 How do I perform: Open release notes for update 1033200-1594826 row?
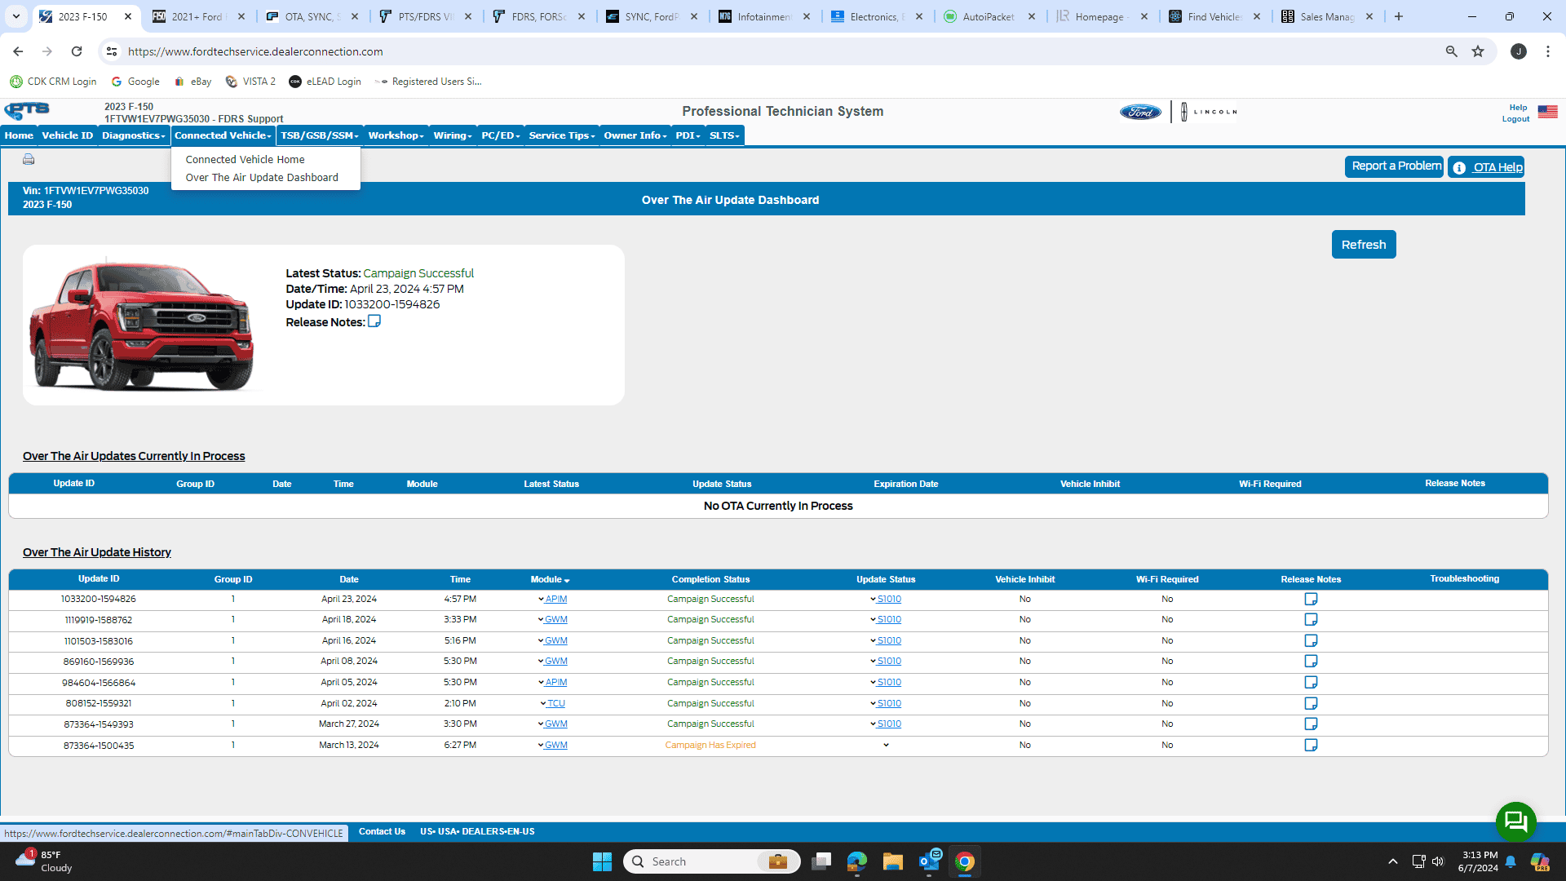coord(1311,600)
